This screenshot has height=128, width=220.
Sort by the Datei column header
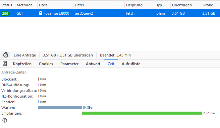click(x=79, y=5)
